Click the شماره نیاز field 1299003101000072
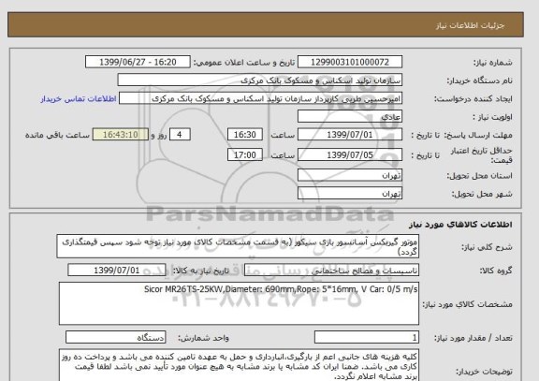Viewport: 539px width, 381px height. pos(350,62)
